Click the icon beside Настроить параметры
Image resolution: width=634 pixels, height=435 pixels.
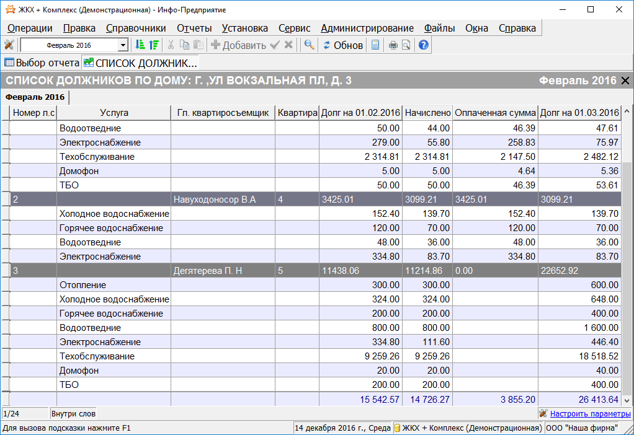pyautogui.click(x=543, y=413)
